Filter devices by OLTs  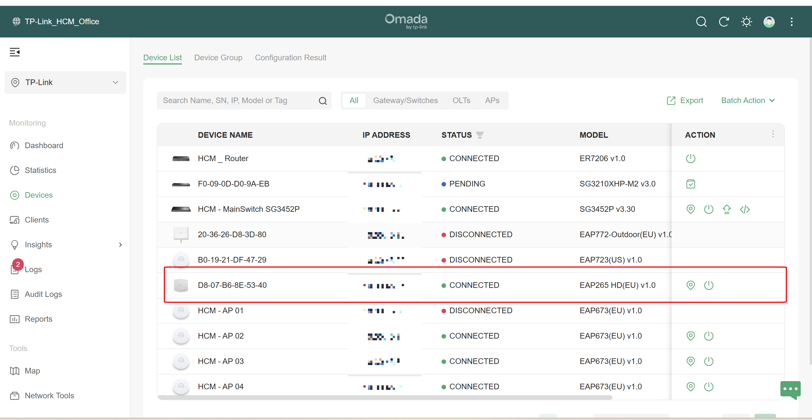[x=461, y=101]
